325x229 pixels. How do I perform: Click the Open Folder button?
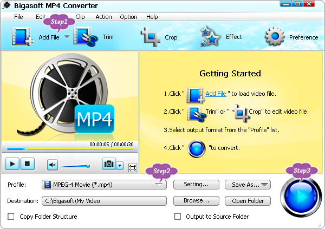coord(248,201)
